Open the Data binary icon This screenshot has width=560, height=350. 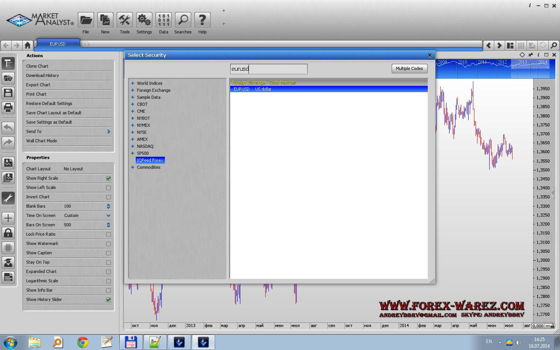[163, 20]
